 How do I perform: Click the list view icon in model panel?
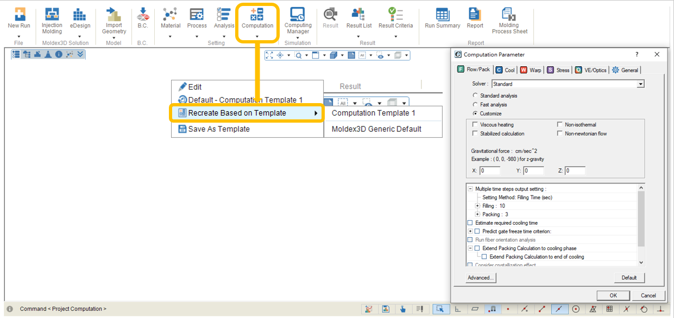coord(16,54)
